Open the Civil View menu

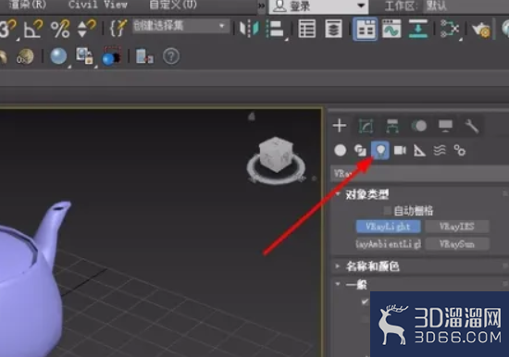click(x=98, y=5)
